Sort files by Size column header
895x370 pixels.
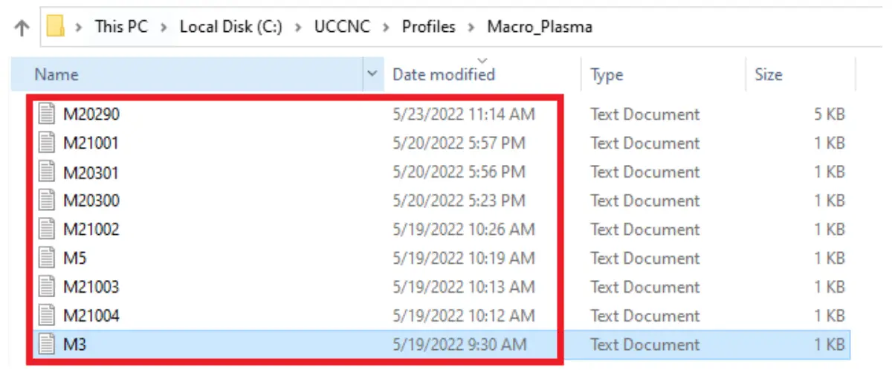[x=768, y=74]
